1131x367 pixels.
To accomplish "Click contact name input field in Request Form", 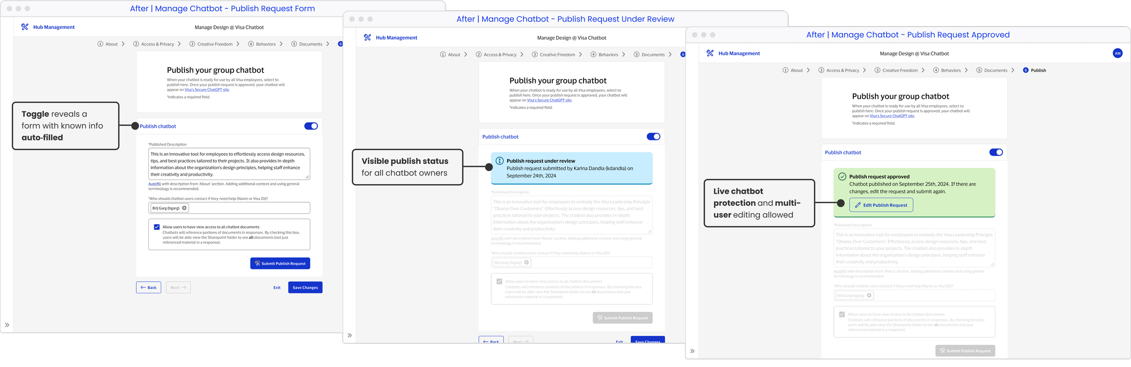I will click(229, 208).
